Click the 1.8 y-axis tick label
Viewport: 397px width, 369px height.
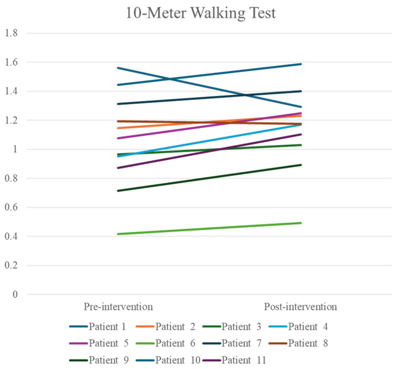click(11, 33)
